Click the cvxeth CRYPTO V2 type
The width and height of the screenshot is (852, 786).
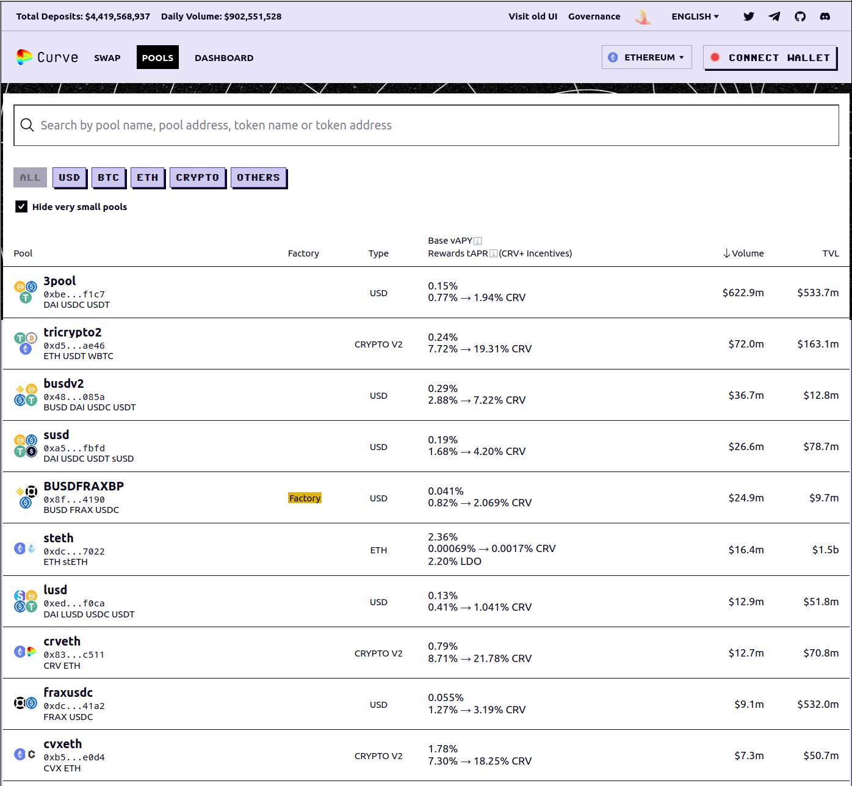(x=378, y=756)
